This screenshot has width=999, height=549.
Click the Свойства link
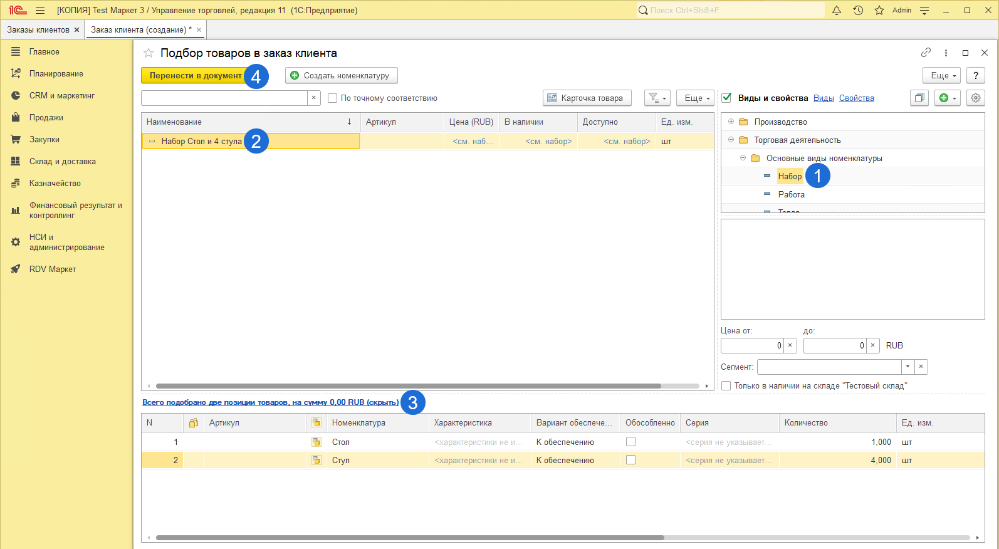[x=856, y=98]
